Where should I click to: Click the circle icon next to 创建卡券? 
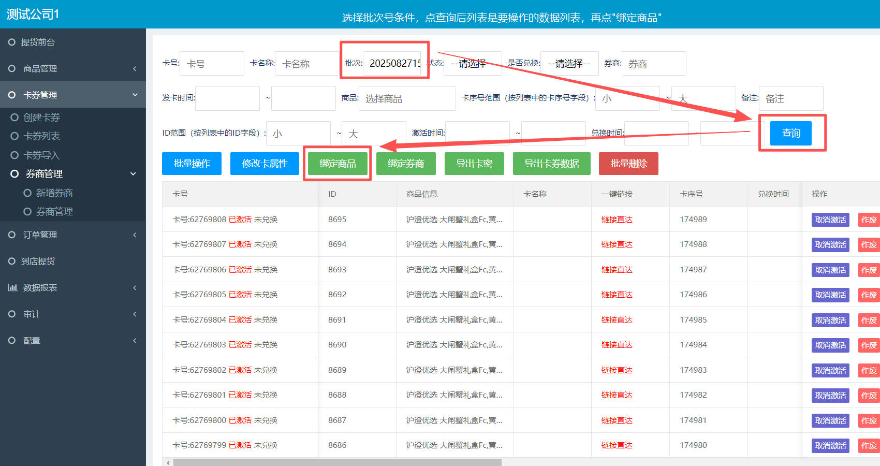pyautogui.click(x=14, y=118)
